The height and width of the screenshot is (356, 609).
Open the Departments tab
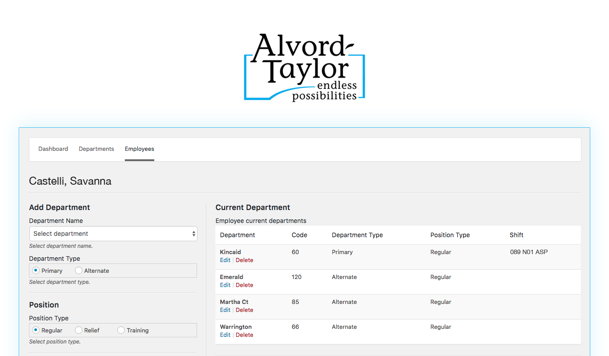(96, 149)
